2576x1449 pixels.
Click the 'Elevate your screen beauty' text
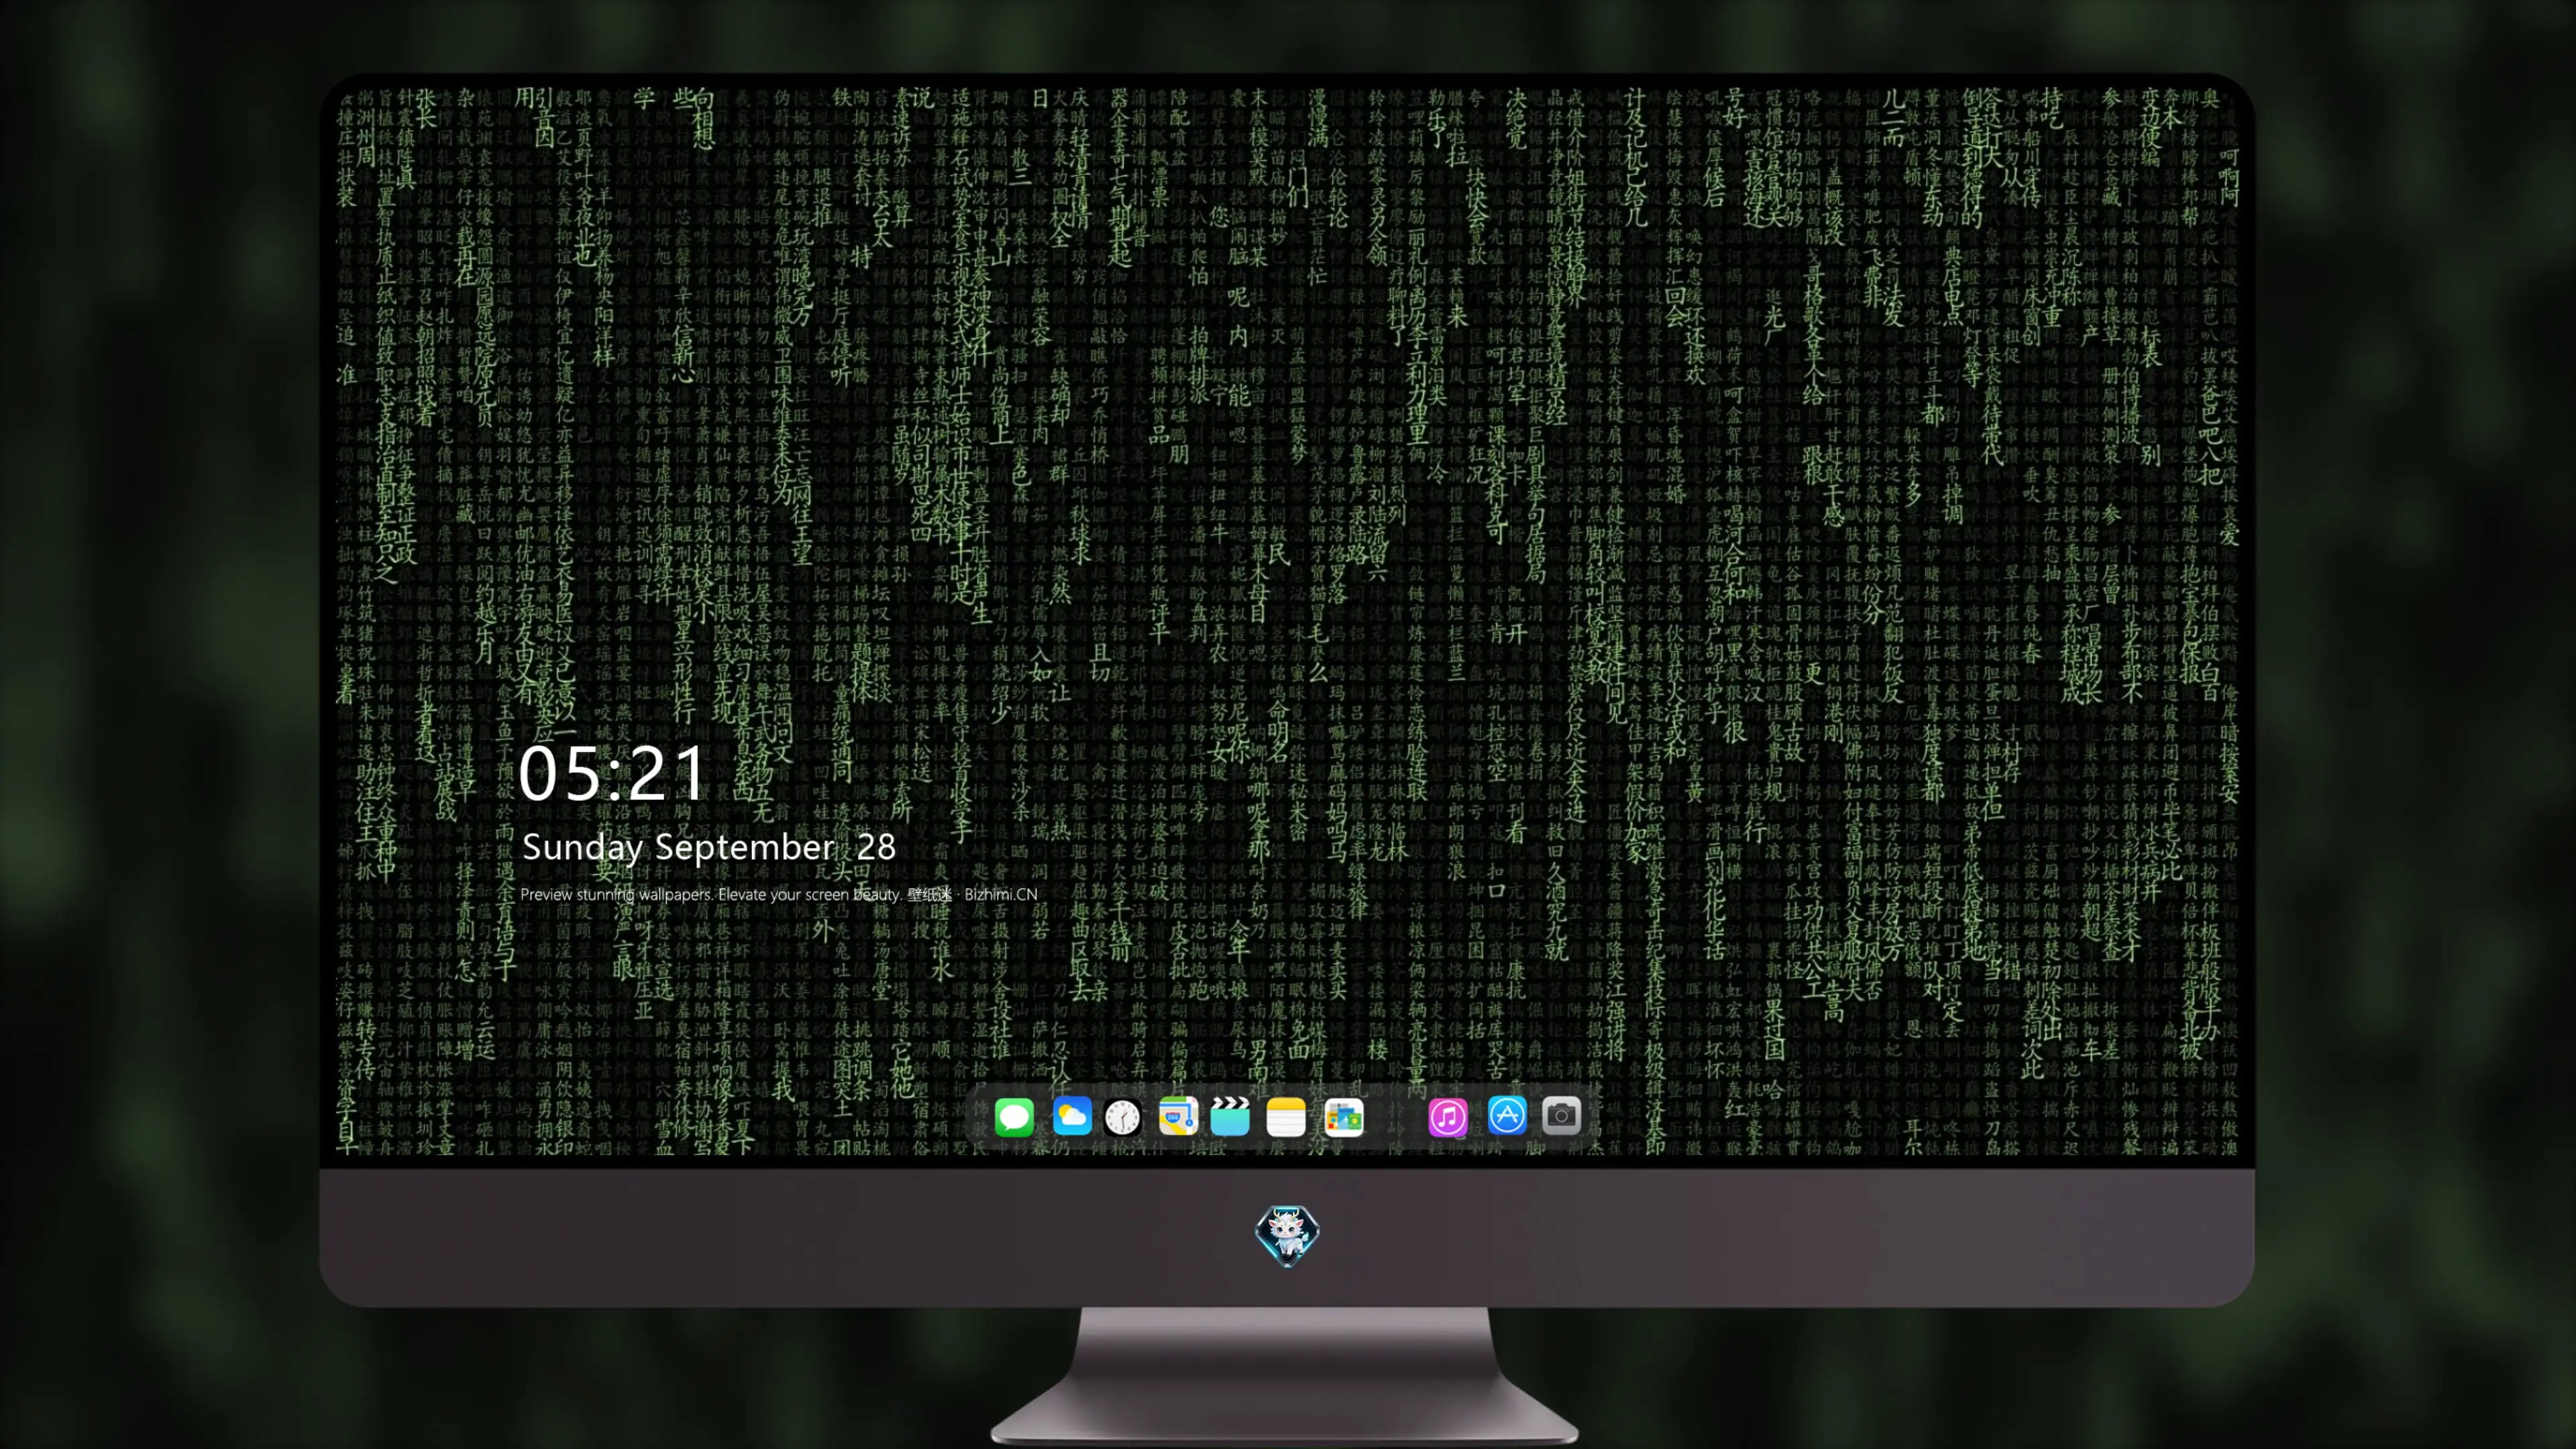[x=810, y=894]
